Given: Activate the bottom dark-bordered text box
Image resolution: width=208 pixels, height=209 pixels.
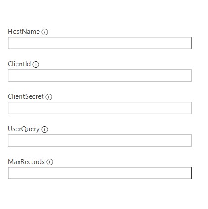Looking at the screenshot, I should [100, 173].
